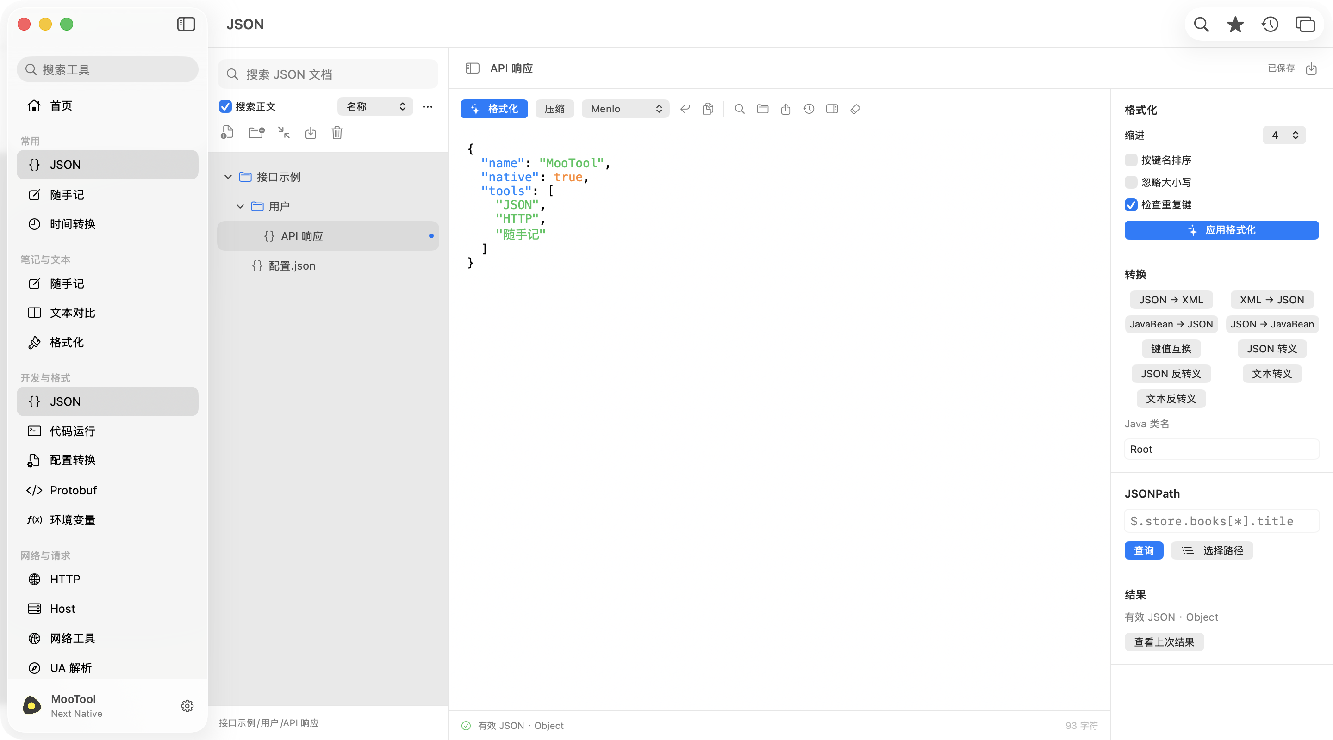
Task: Click the 选择路径 button
Action: [1211, 550]
